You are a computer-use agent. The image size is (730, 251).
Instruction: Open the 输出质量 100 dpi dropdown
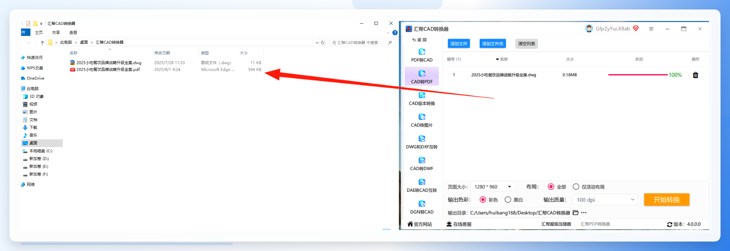click(605, 200)
